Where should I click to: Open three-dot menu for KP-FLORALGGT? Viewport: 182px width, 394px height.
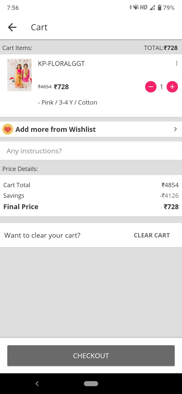176,63
